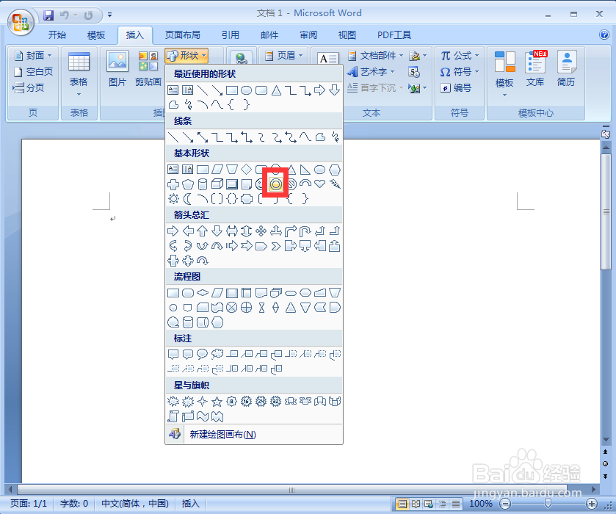Insert clip art via 剪贴画 button
The width and height of the screenshot is (616, 514).
tap(148, 68)
